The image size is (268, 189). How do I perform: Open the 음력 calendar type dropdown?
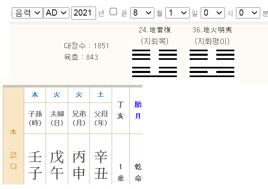click(x=27, y=13)
